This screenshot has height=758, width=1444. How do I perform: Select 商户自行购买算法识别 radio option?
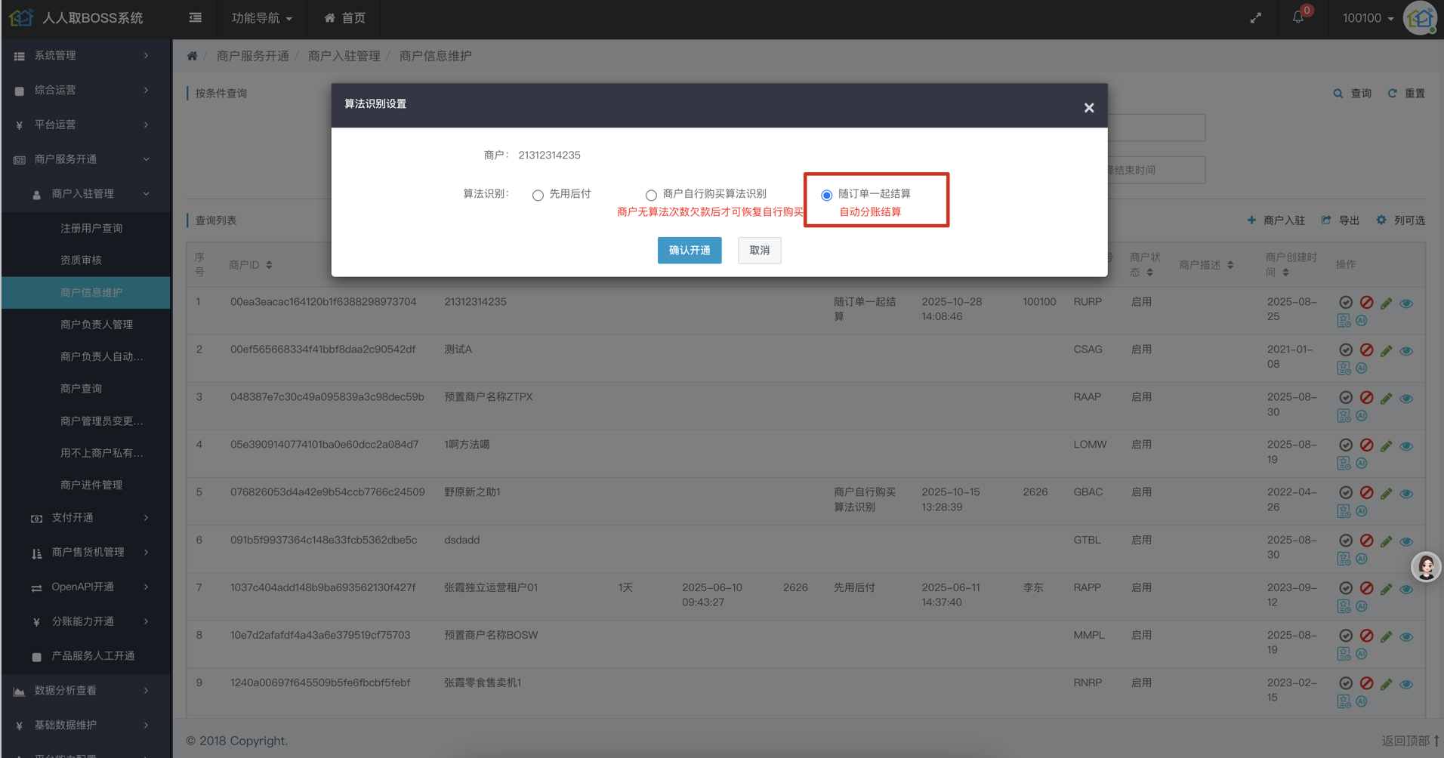pos(651,196)
